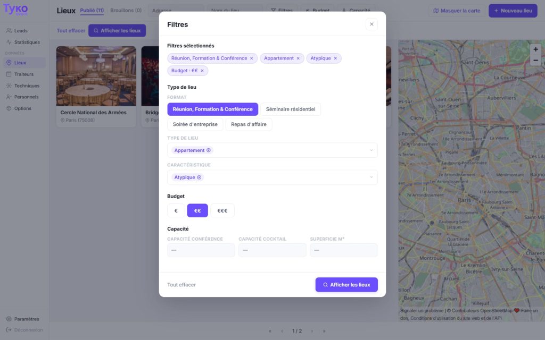Select the Soirée d'entreprise format
This screenshot has width=545, height=340.
[x=195, y=124]
